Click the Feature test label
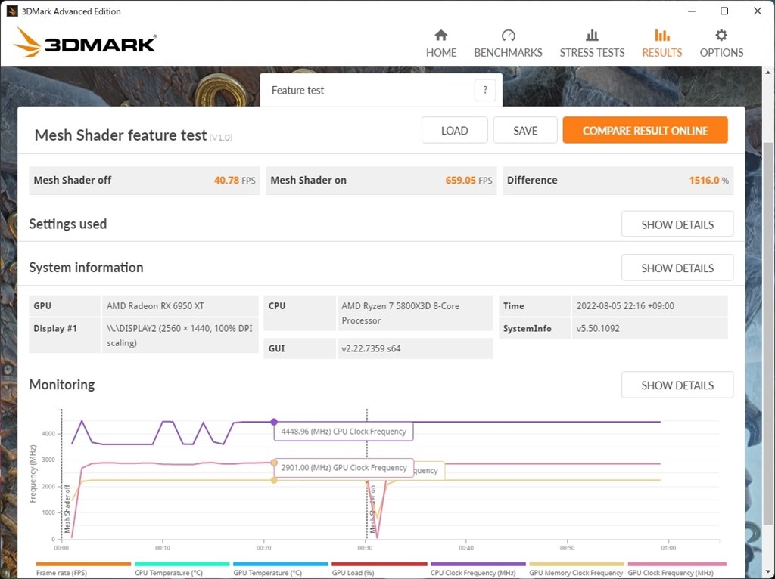This screenshot has width=775, height=579. 297,91
